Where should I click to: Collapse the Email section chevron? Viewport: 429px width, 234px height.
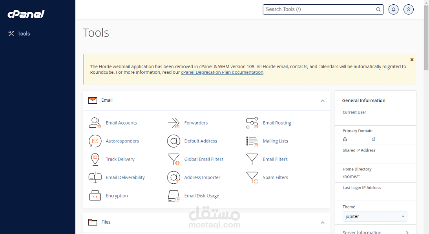coord(323,101)
